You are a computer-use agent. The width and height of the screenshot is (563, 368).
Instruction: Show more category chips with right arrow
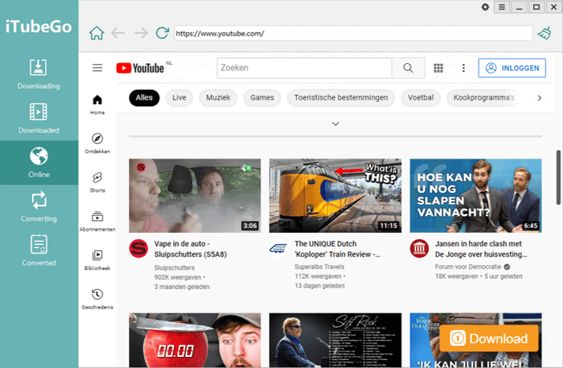(x=539, y=98)
